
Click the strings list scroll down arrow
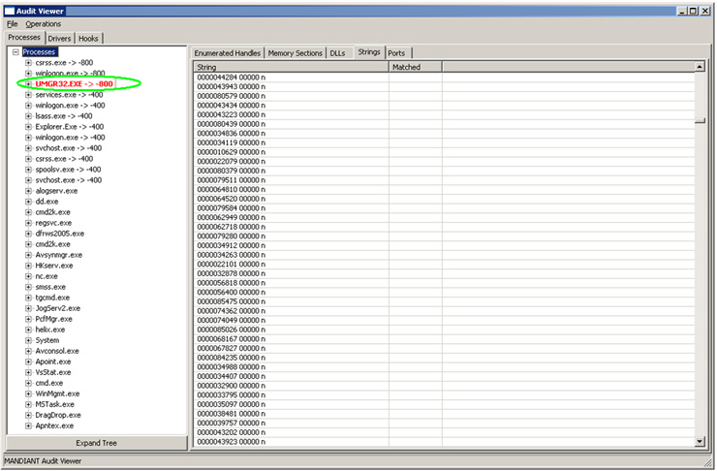tap(700, 441)
